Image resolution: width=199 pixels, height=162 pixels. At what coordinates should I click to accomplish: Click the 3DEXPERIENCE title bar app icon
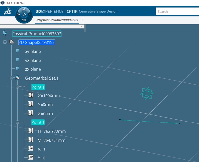point(2,3)
